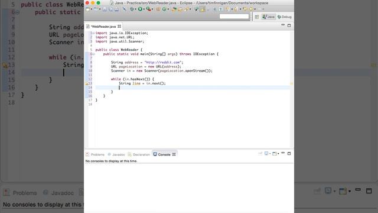Click the green macOS zoom window button
Image resolution: width=378 pixels, height=213 pixels.
(x=99, y=3)
